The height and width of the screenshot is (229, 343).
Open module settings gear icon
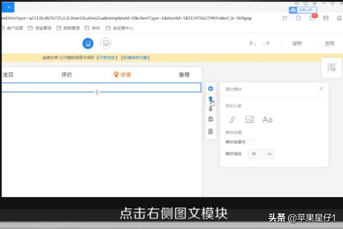click(x=210, y=88)
